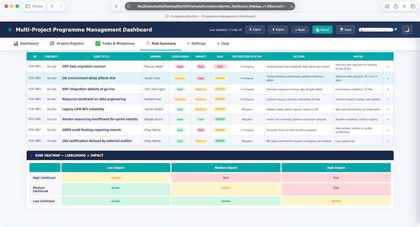This screenshot has width=420, height=227.
Task: Generate a report with the Report button
Action: (322, 30)
